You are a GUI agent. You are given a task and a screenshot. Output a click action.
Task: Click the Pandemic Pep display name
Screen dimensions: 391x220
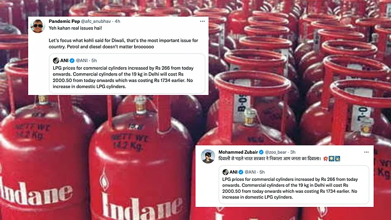tap(64, 21)
